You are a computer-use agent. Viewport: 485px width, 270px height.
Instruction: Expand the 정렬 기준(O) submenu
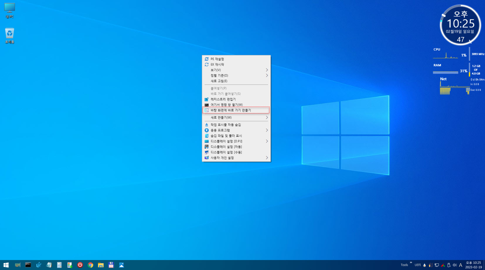click(x=236, y=75)
